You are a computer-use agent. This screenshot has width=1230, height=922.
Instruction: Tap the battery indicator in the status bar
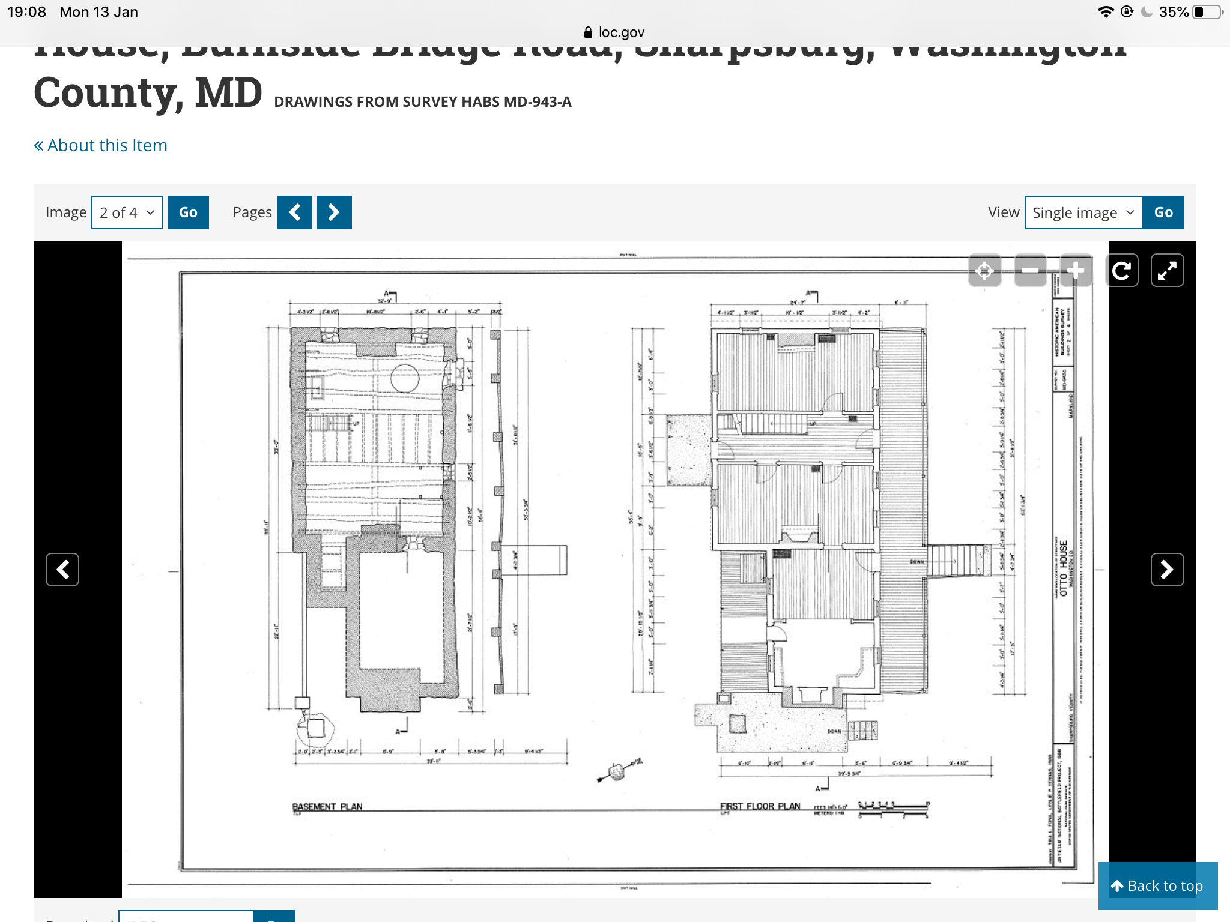pos(1208,12)
